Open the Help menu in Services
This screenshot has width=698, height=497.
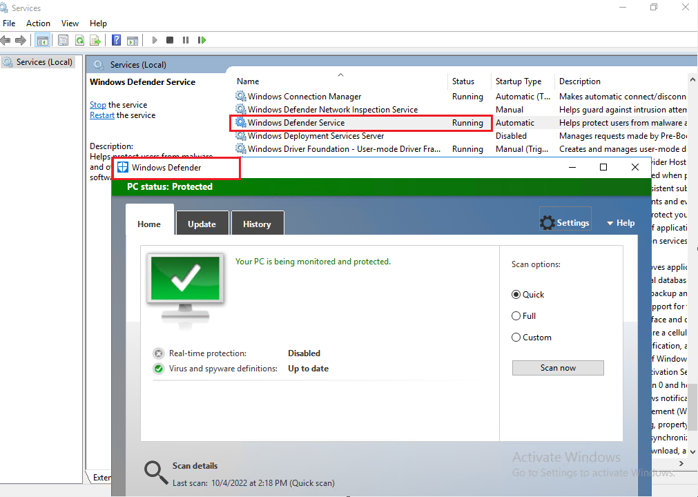point(98,23)
